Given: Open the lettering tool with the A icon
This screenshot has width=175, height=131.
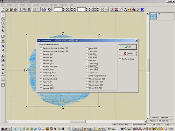Looking at the screenshot, I should 125,9.
